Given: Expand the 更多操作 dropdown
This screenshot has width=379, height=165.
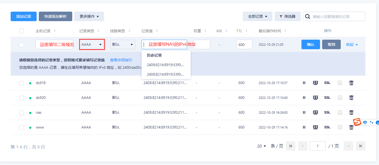Looking at the screenshot, I should point(89,16).
